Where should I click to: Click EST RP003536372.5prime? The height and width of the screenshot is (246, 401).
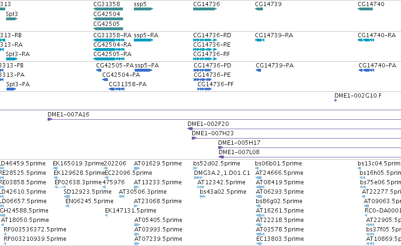(35, 230)
